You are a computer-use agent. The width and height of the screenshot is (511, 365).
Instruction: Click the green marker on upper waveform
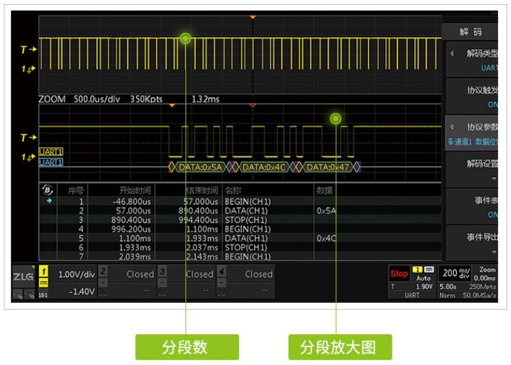click(185, 39)
